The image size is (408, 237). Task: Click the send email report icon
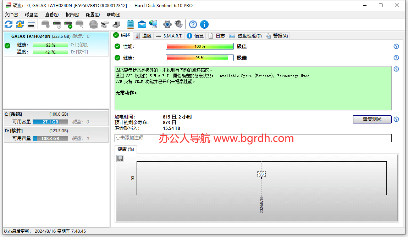[142, 24]
